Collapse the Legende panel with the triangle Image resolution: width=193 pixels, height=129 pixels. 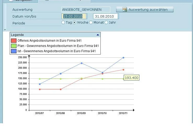point(98,35)
